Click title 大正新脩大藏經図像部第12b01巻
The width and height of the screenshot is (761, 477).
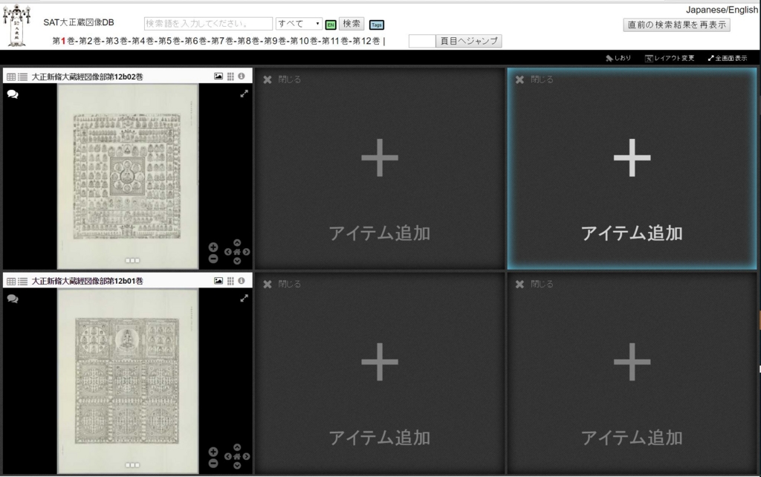coord(88,281)
